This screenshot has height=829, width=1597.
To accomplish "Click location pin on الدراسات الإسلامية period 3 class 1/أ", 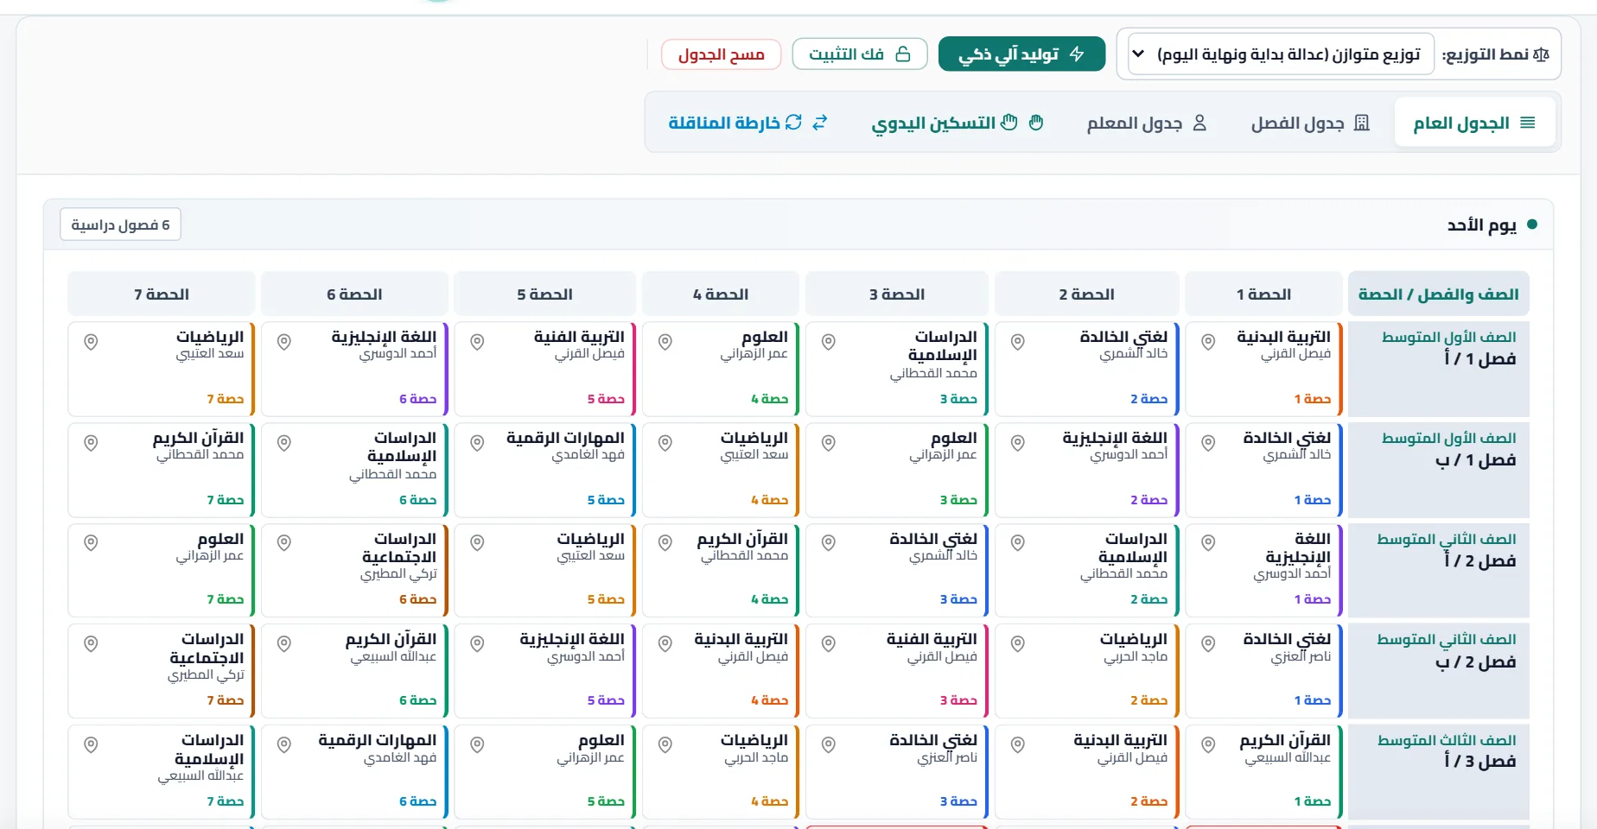I will click(828, 342).
